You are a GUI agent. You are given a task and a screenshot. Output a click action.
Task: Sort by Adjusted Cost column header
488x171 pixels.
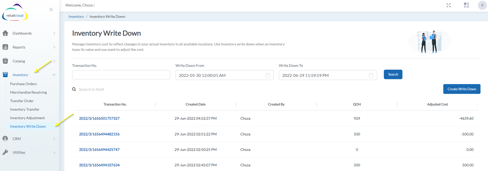[437, 104]
